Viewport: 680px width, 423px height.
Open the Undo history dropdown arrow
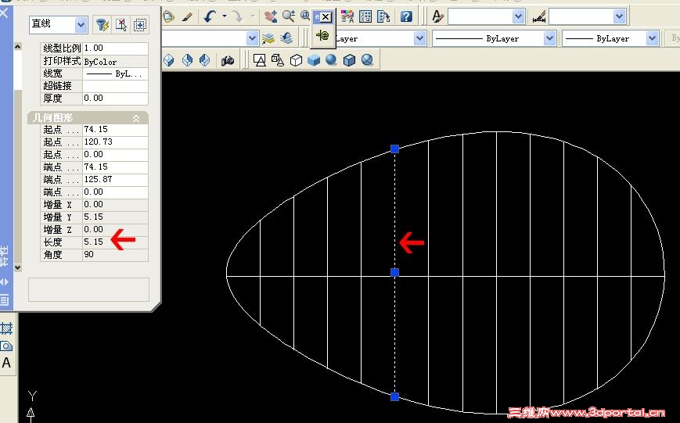point(225,16)
